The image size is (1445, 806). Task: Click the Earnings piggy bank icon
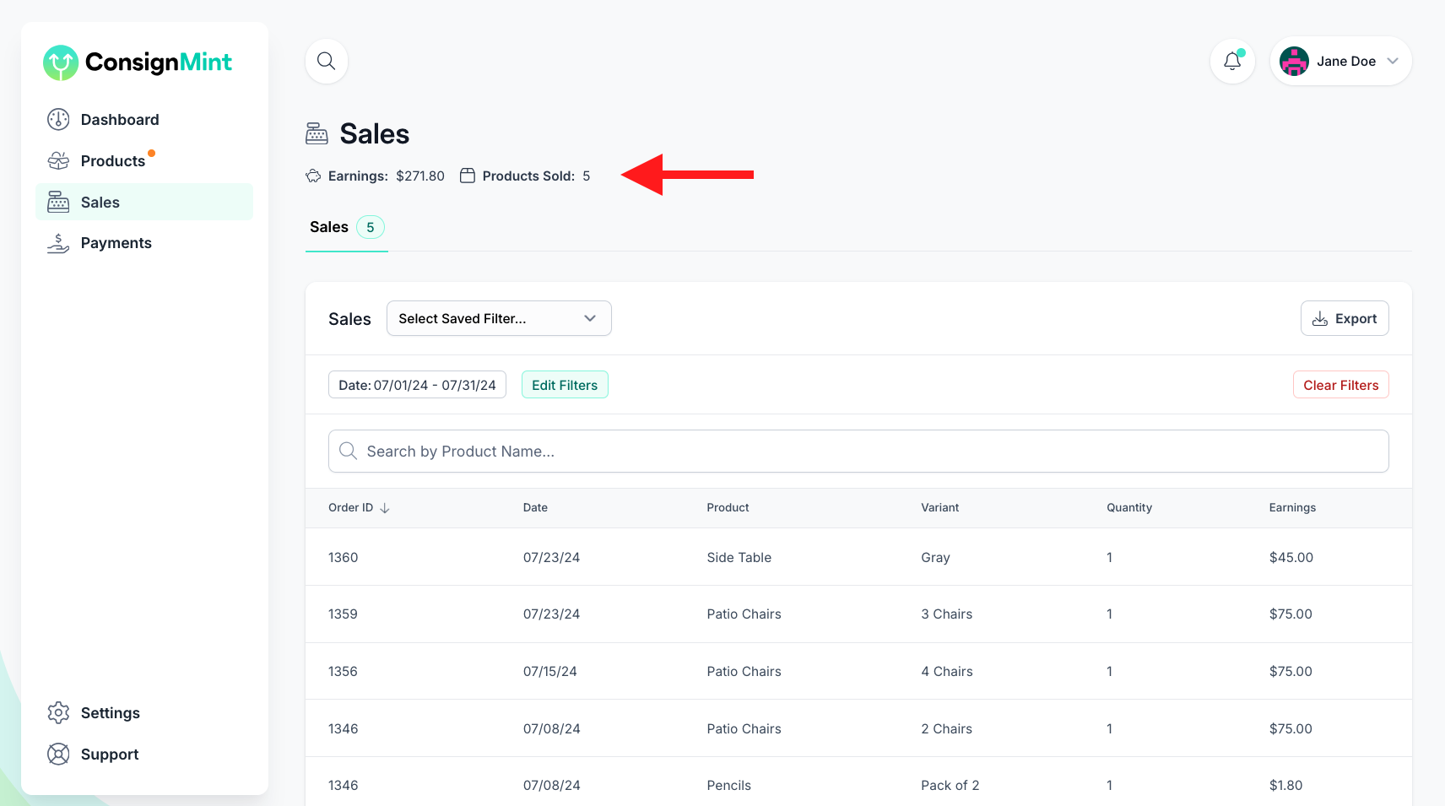313,176
